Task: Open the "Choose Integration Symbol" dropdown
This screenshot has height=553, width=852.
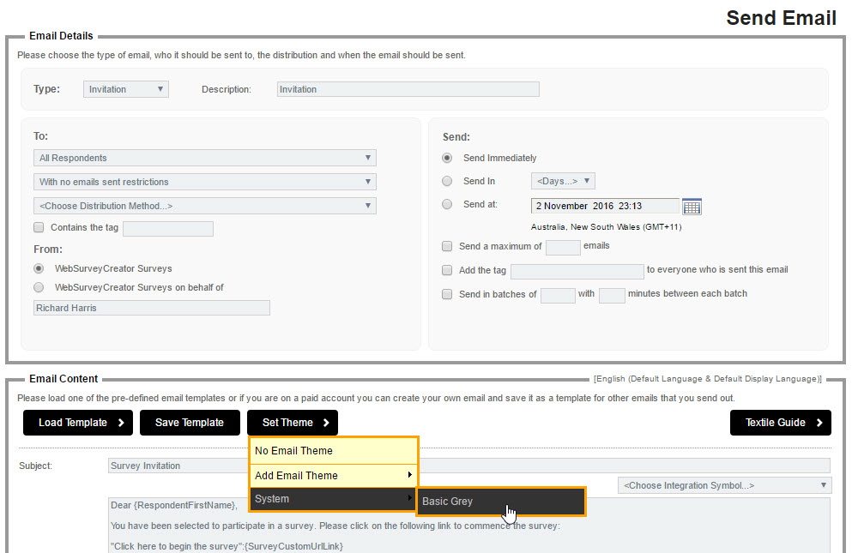Action: click(x=723, y=484)
